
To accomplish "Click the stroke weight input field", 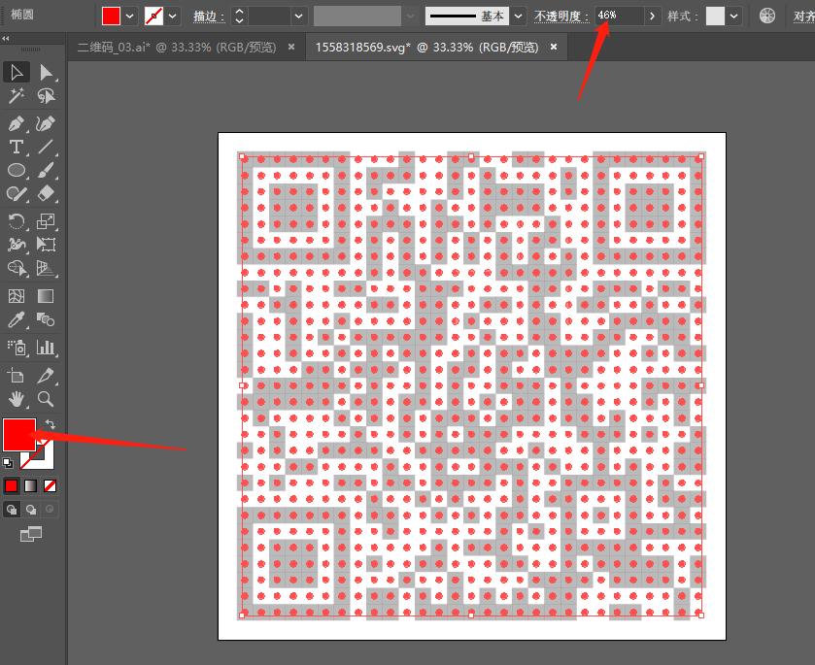I will point(269,17).
